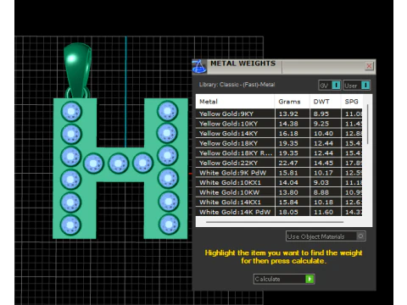Select the White Gold:9K PdW row
Screen dimensions: 407x305
click(279, 173)
